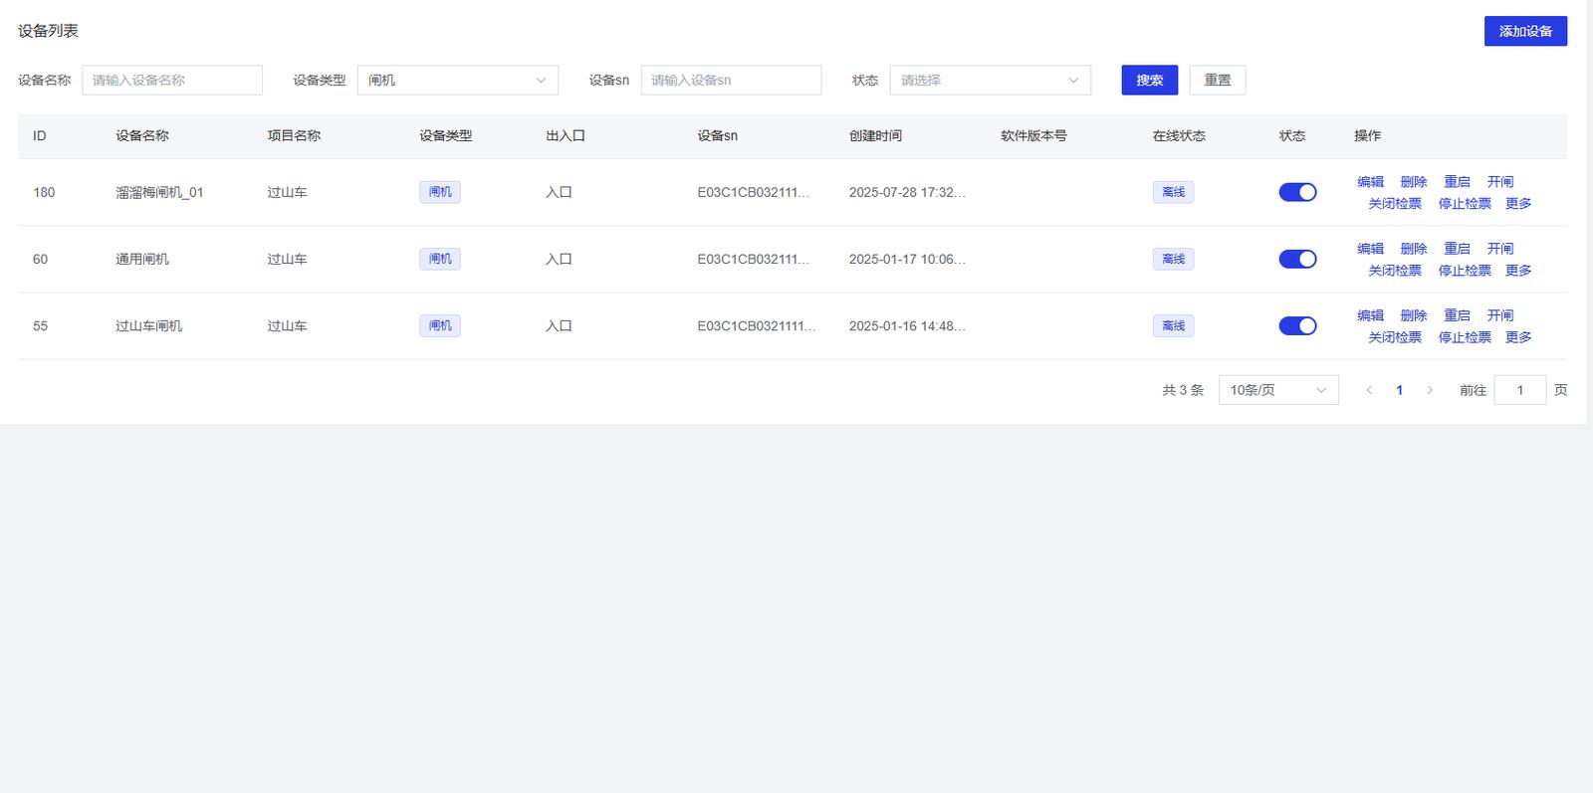Open the 设备类型 dropdown showing 闸机
The width and height of the screenshot is (1593, 793).
(x=458, y=80)
